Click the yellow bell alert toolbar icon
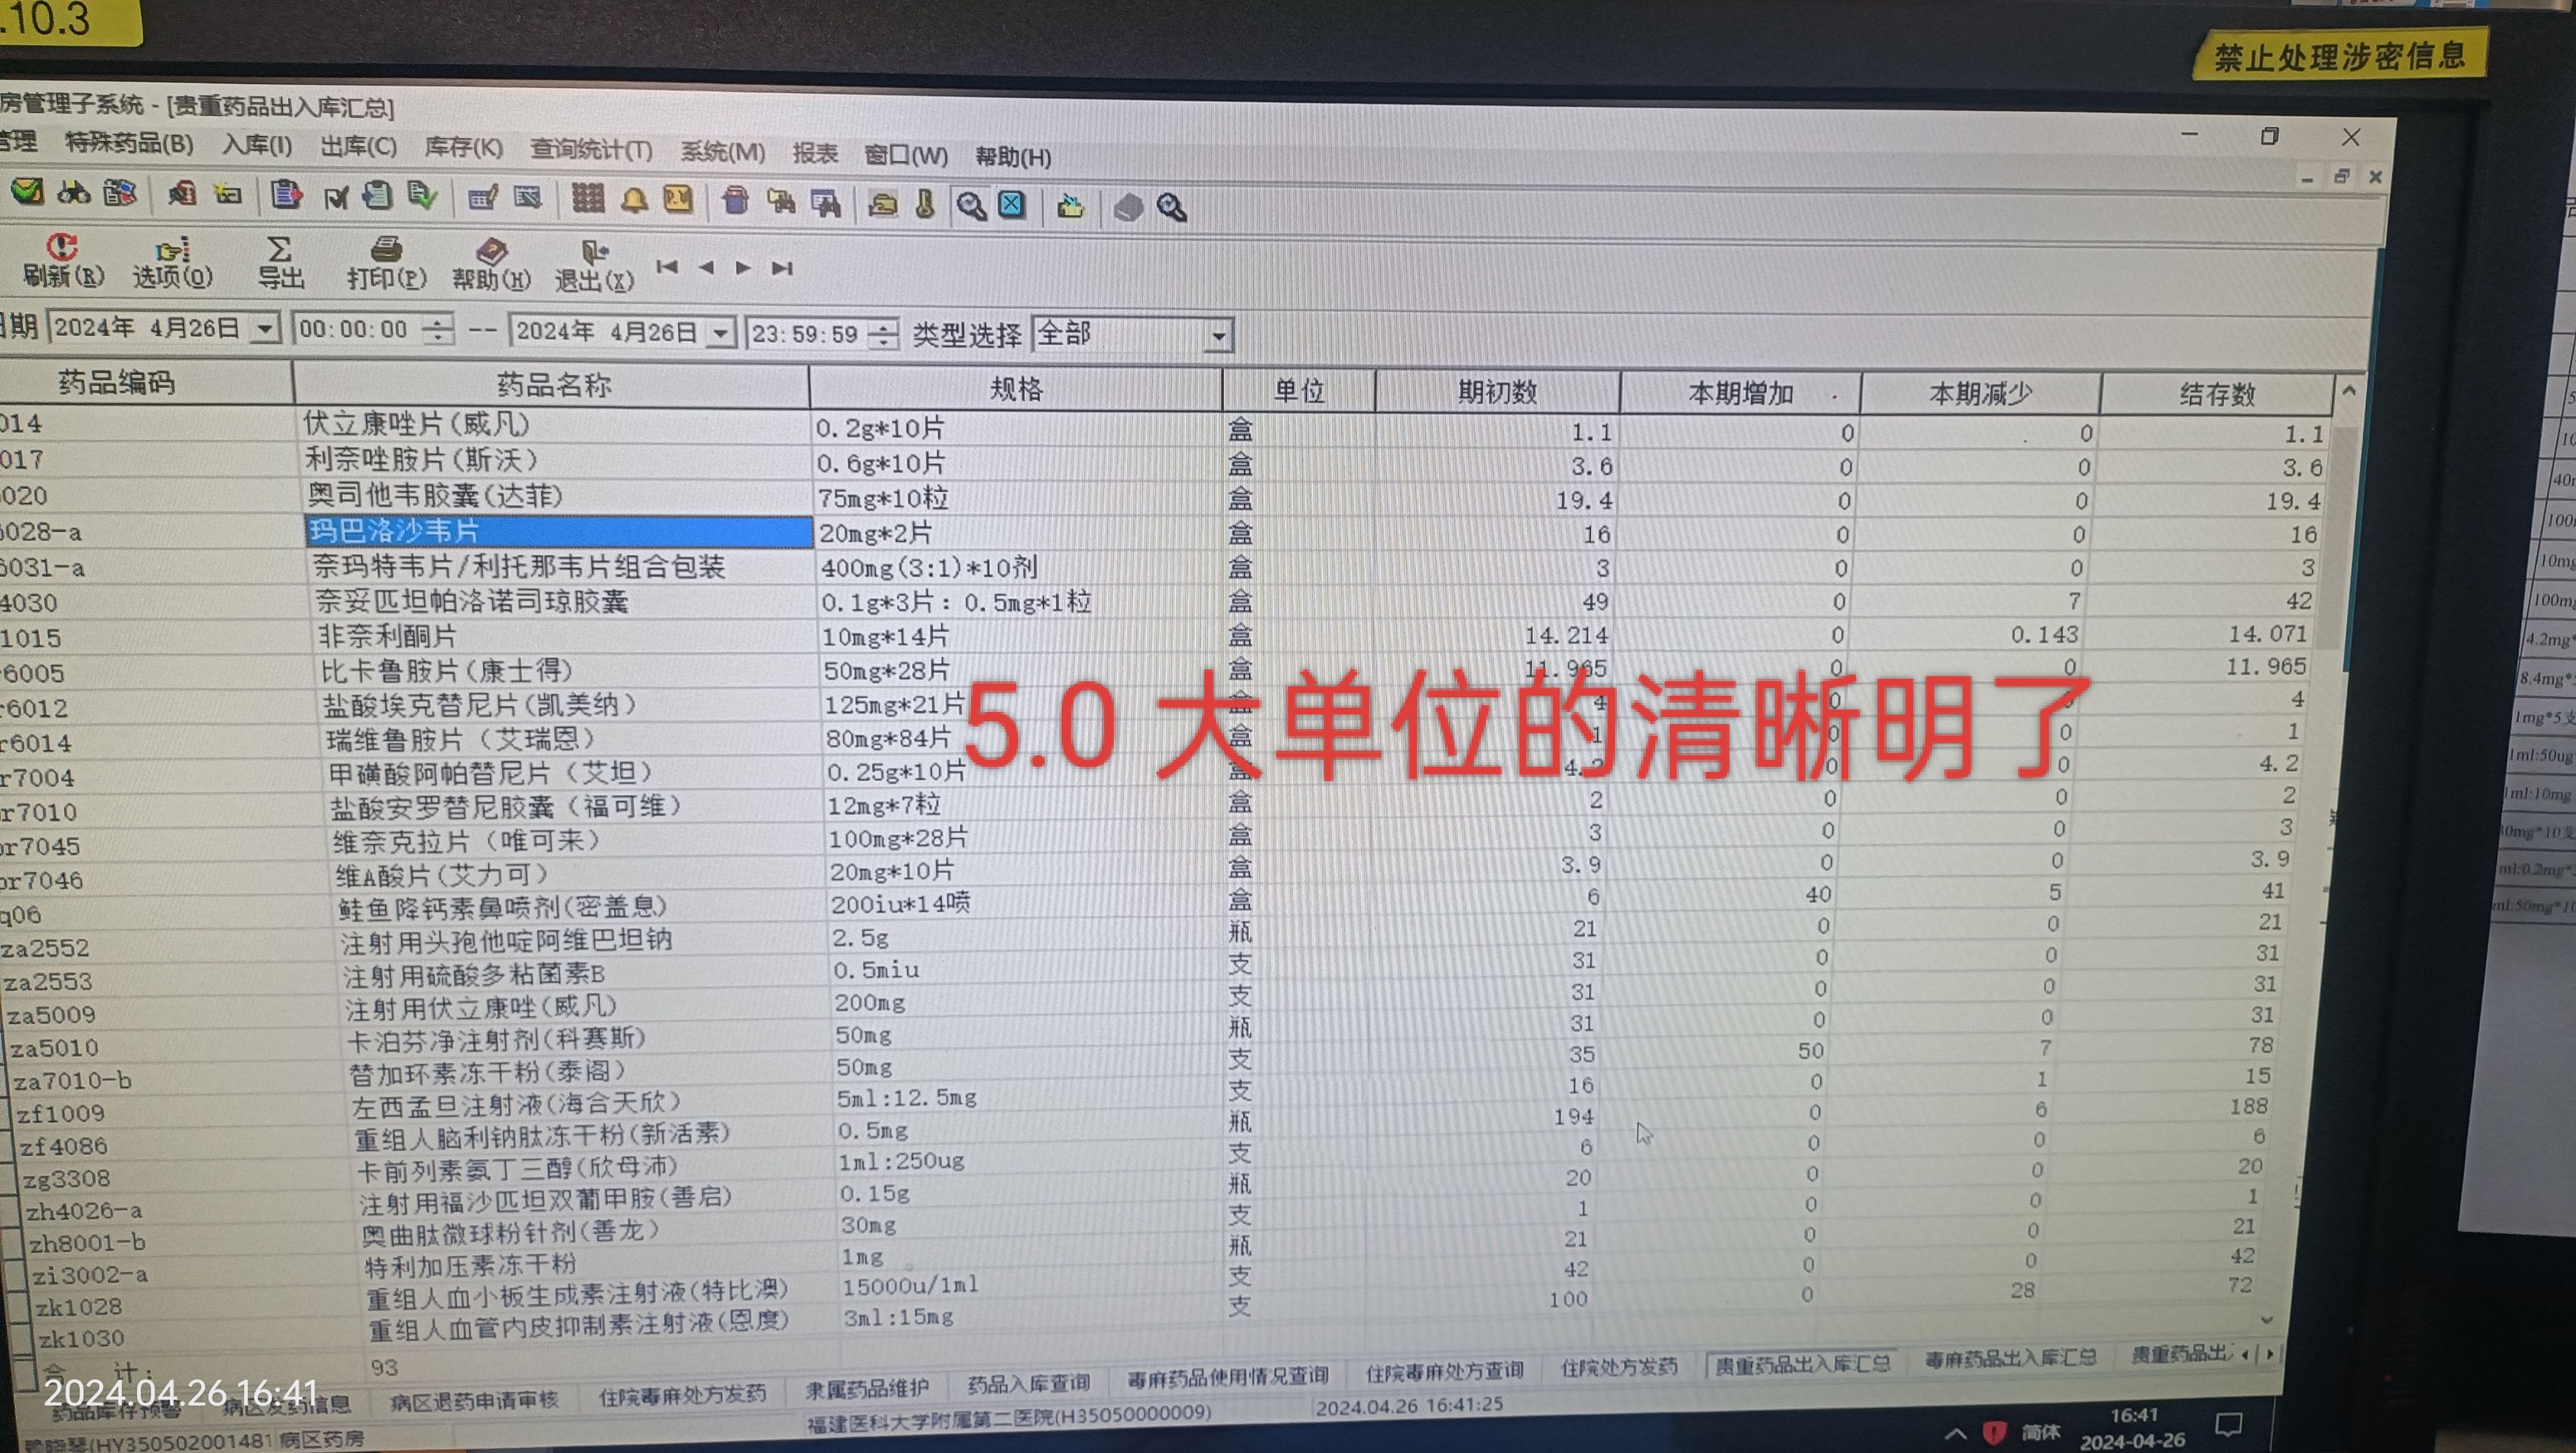 coord(634,201)
